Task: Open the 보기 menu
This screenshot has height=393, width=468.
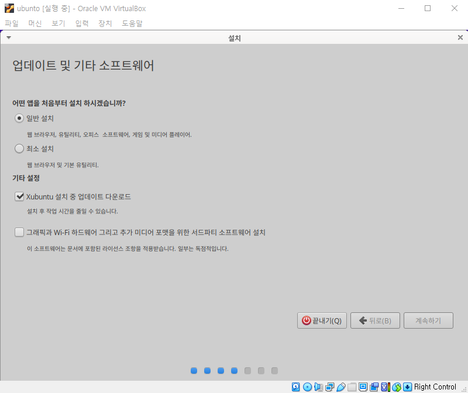Action: 58,23
